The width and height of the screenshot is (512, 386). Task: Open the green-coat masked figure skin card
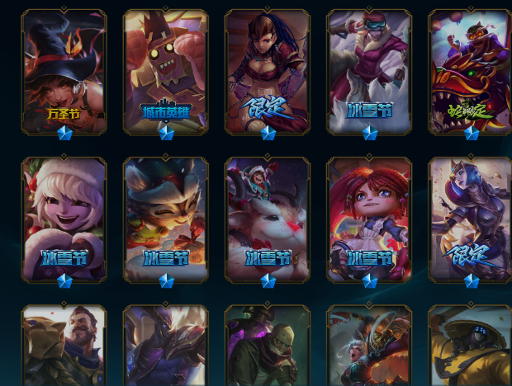coord(268,346)
